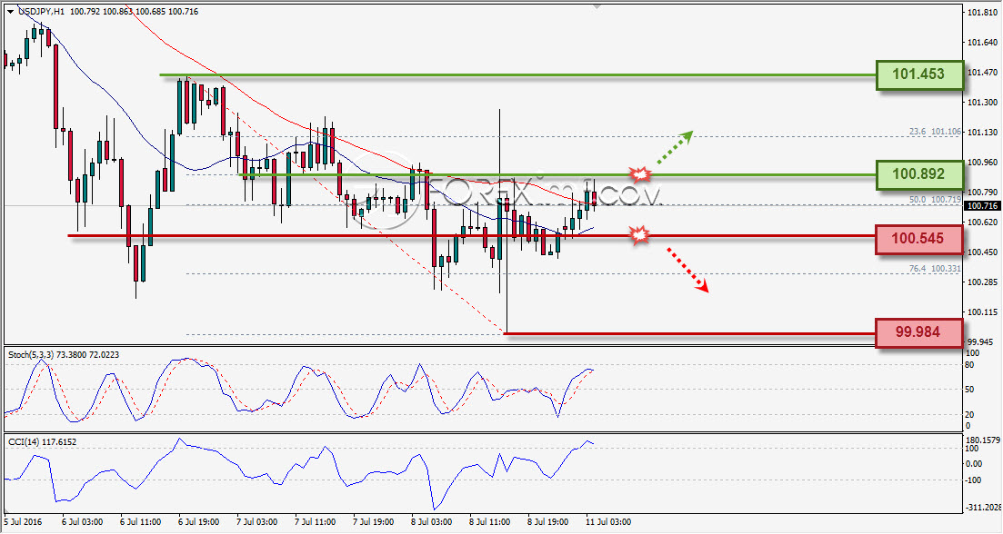Click the burst marker on the 100.892 line
This screenshot has width=1003, height=534.
point(639,174)
